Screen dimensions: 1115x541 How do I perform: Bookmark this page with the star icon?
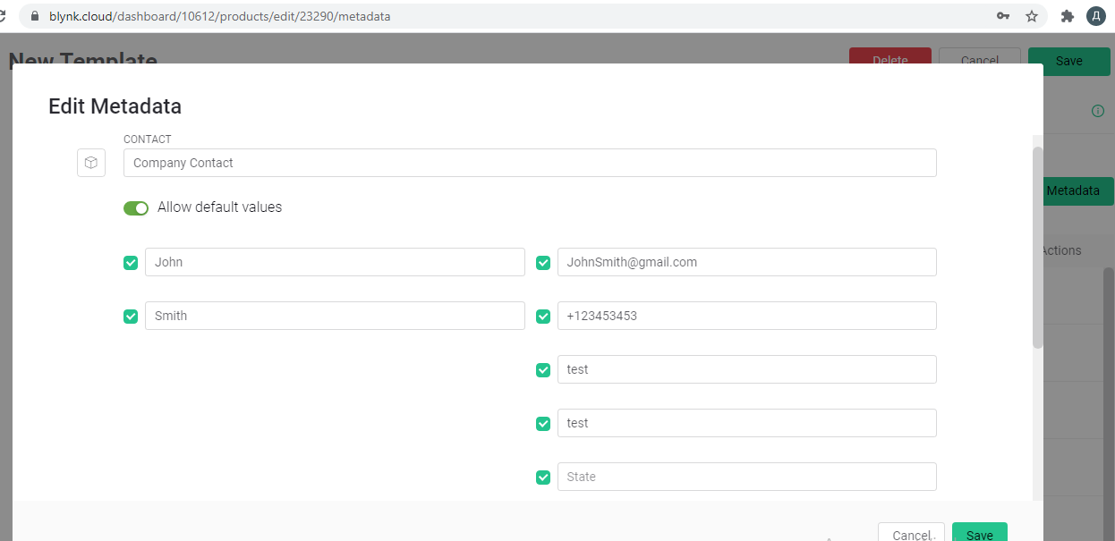1032,16
